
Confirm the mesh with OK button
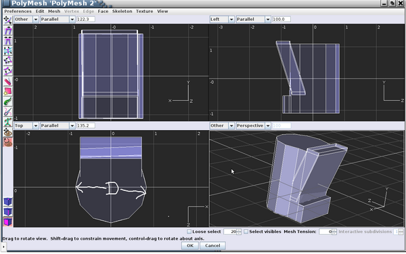[x=190, y=245]
